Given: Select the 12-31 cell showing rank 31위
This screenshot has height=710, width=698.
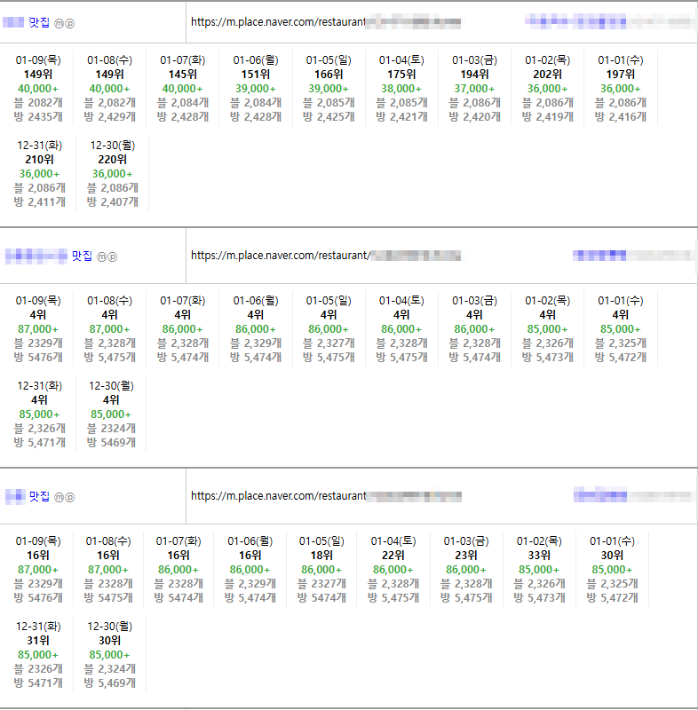Looking at the screenshot, I should click(38, 654).
